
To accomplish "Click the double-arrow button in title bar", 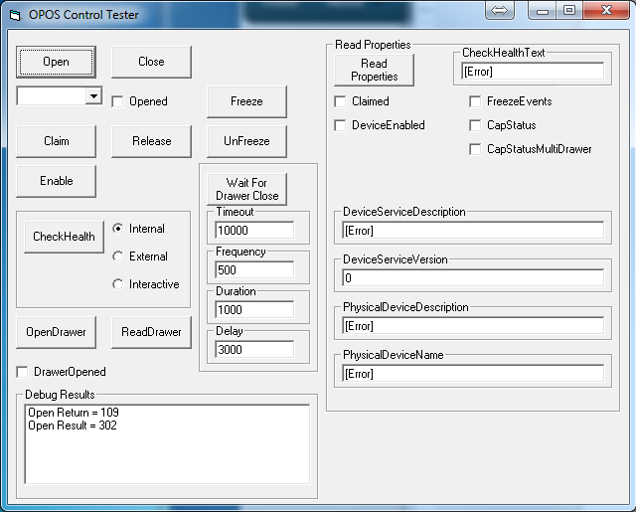I will [x=500, y=10].
